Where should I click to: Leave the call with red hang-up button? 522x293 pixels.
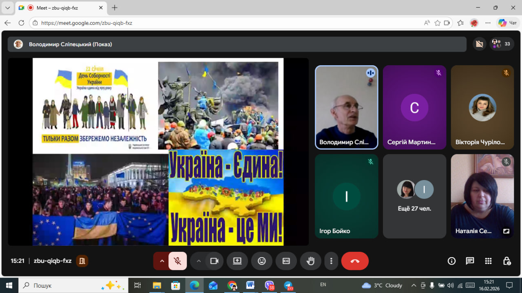(x=355, y=261)
